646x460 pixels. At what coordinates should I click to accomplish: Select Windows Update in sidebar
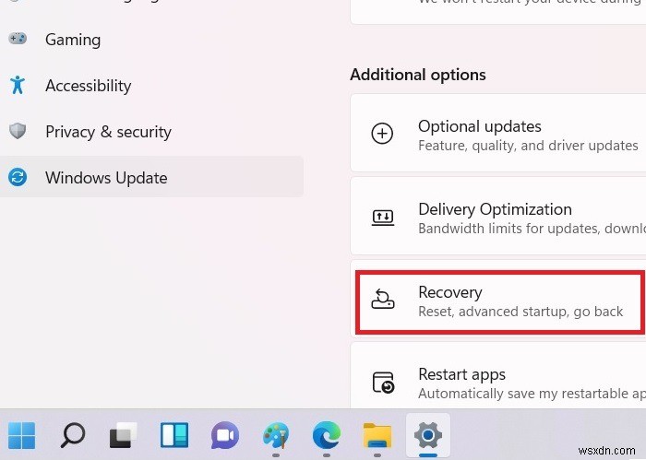151,176
